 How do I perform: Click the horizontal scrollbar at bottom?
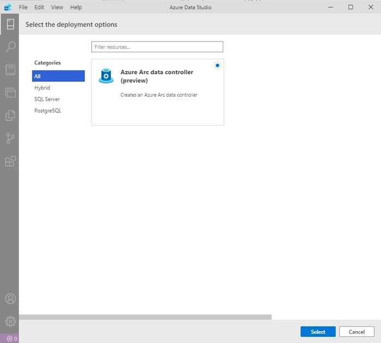(x=145, y=317)
